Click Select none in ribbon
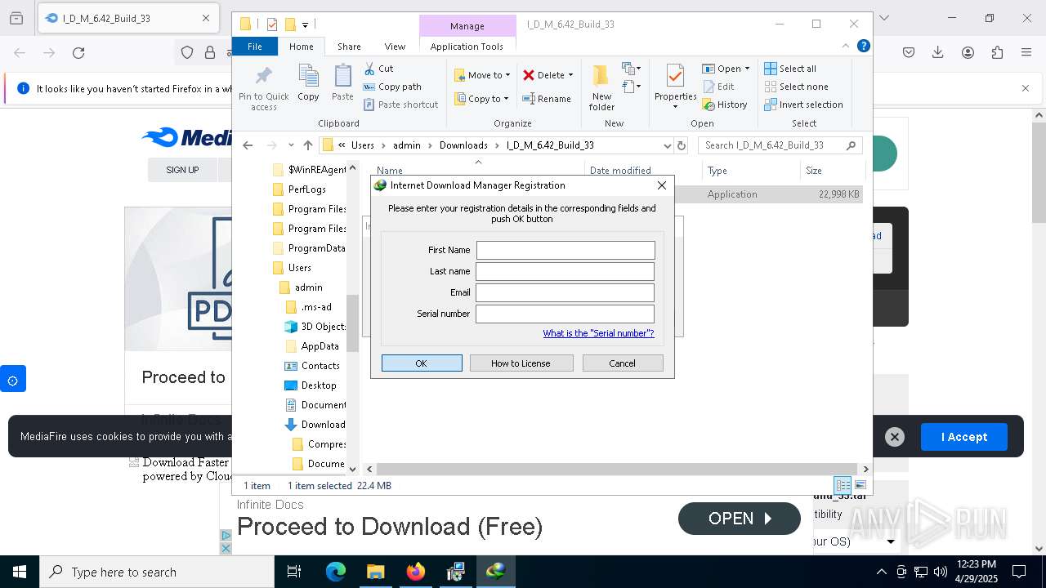1046x588 pixels. [x=796, y=87]
